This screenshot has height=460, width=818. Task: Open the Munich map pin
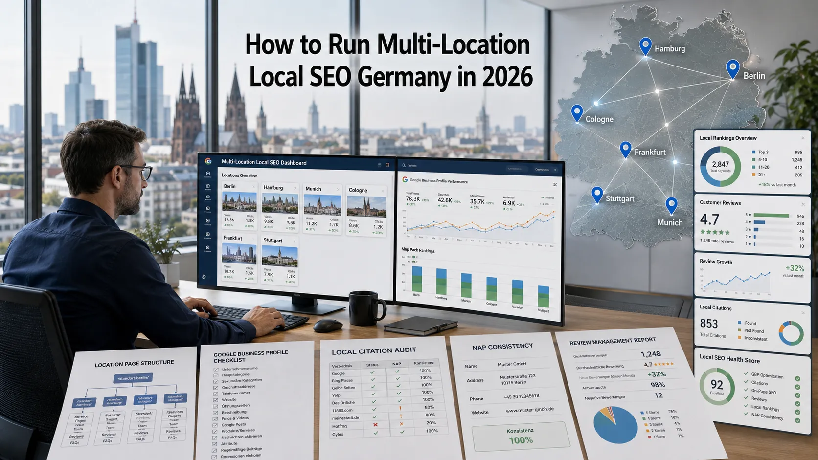tap(671, 205)
